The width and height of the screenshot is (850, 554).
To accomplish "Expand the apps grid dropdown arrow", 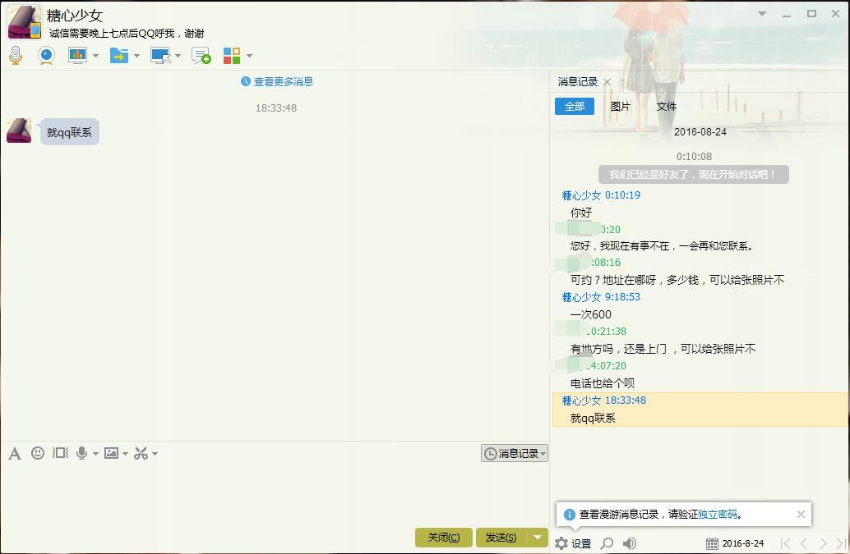I will point(249,56).
